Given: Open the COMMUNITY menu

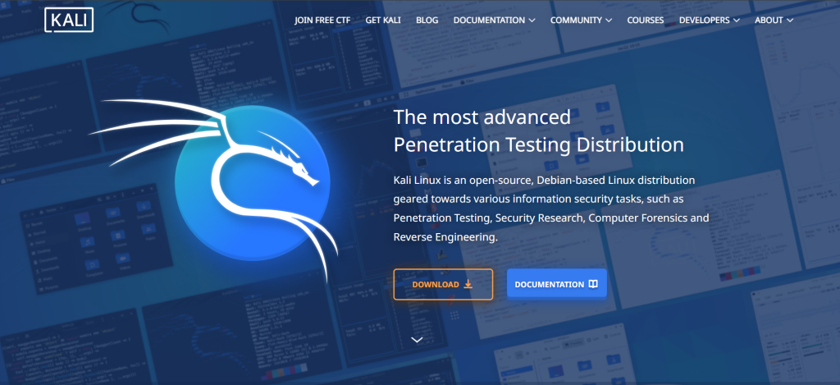Looking at the screenshot, I should 576,21.
